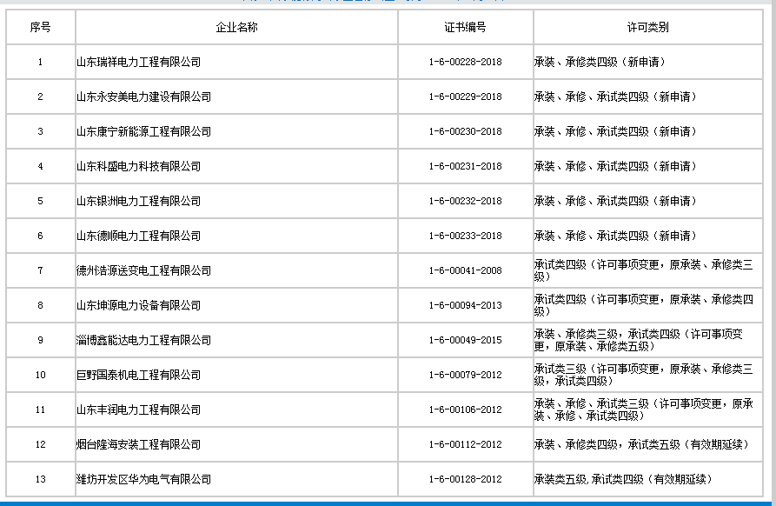Click certificate number 1-6-00049-2015

[x=465, y=340]
